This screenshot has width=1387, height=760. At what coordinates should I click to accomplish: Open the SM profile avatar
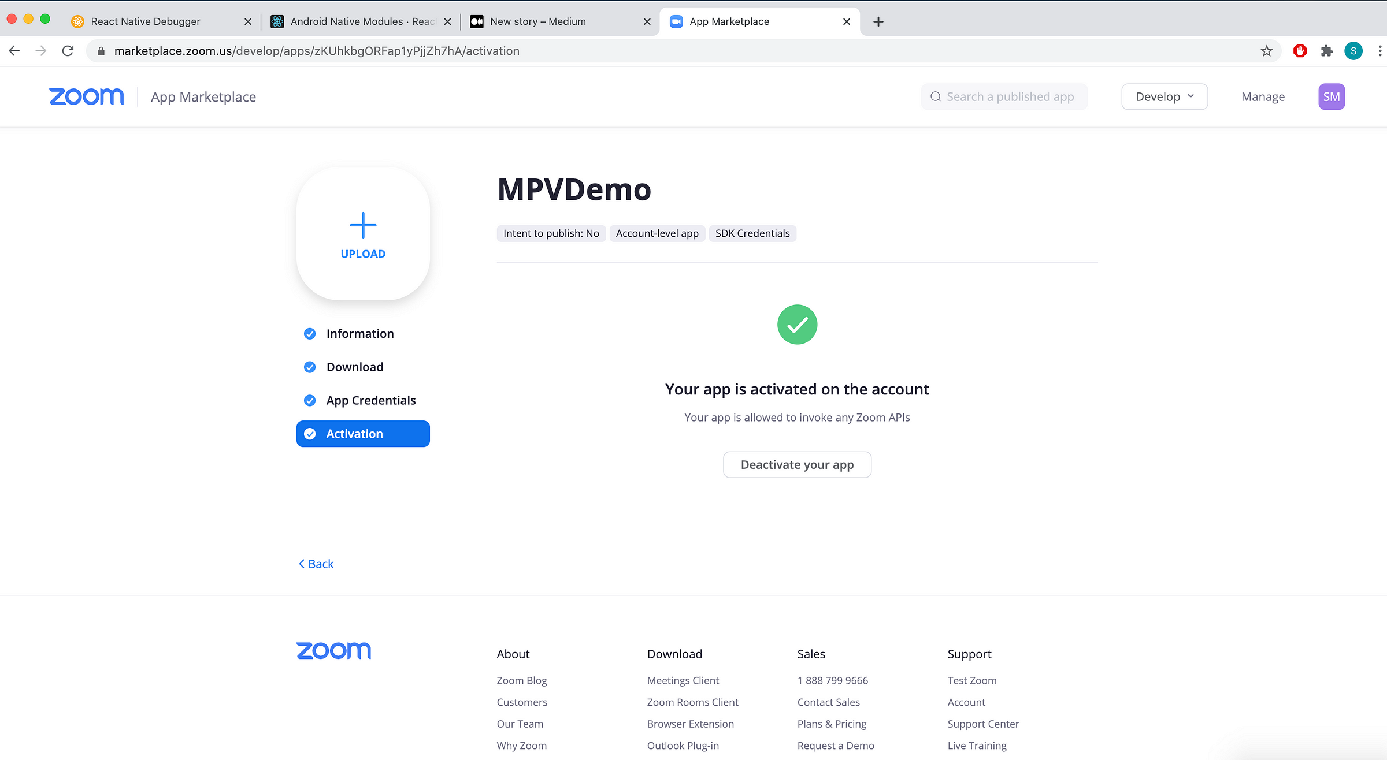(x=1331, y=96)
